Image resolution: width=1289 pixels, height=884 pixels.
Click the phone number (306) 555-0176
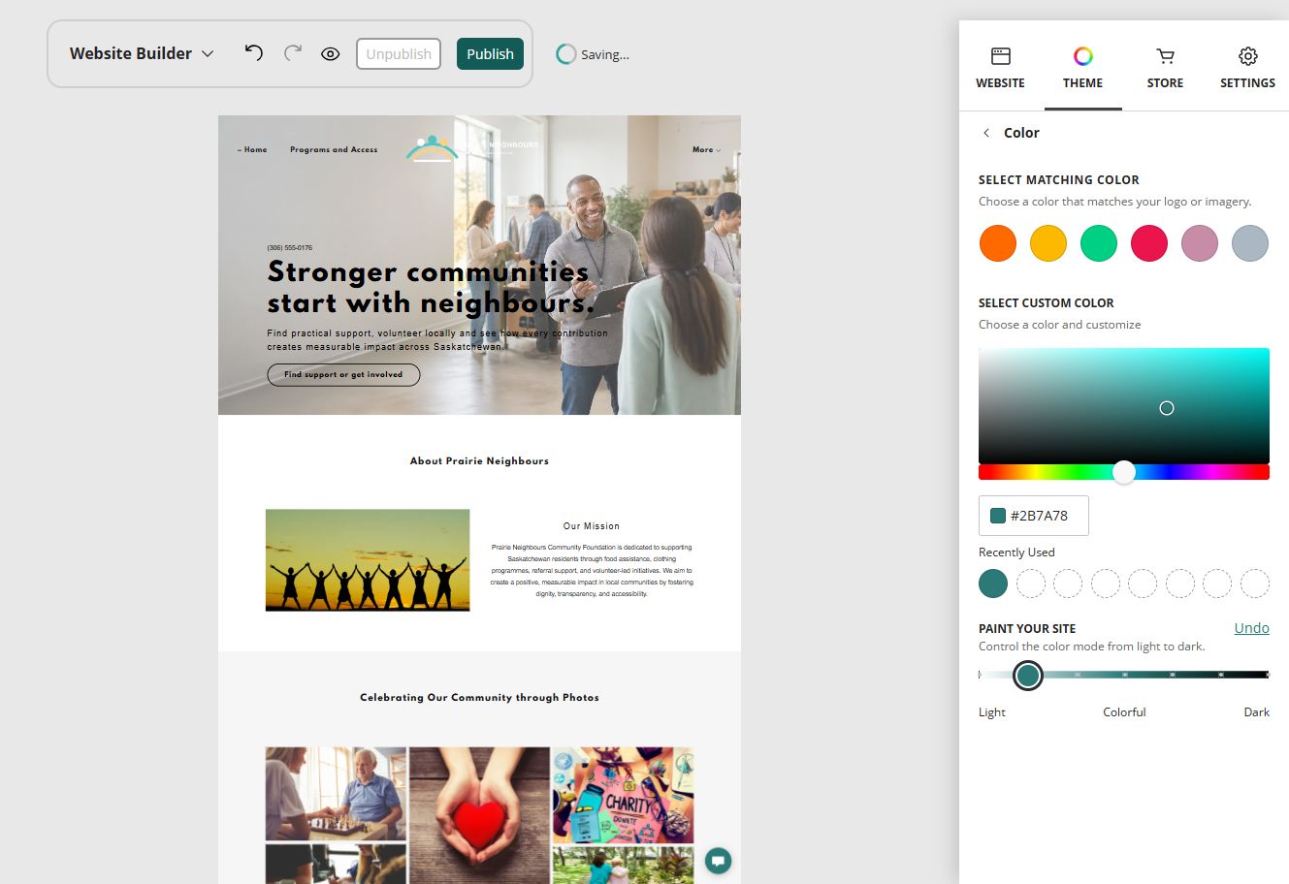[290, 248]
